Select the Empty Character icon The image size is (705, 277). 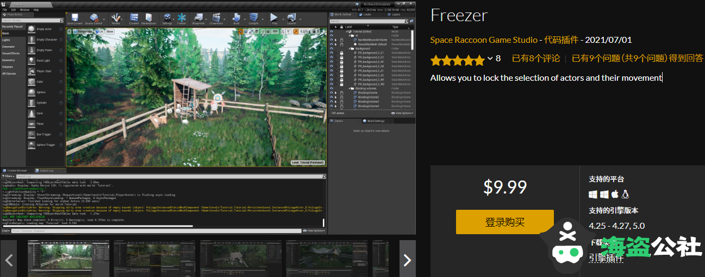31,40
